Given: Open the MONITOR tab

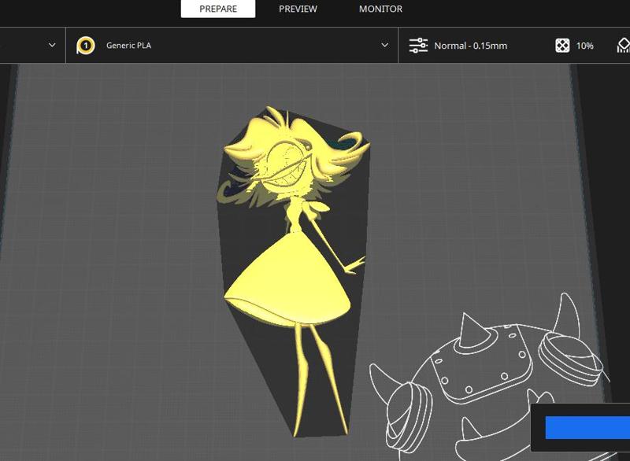Looking at the screenshot, I should pyautogui.click(x=380, y=9).
